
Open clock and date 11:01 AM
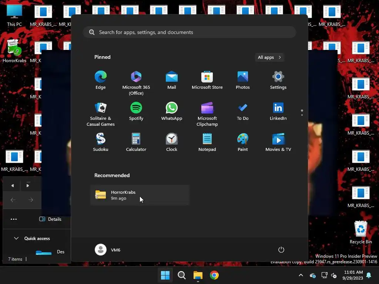(x=353, y=275)
